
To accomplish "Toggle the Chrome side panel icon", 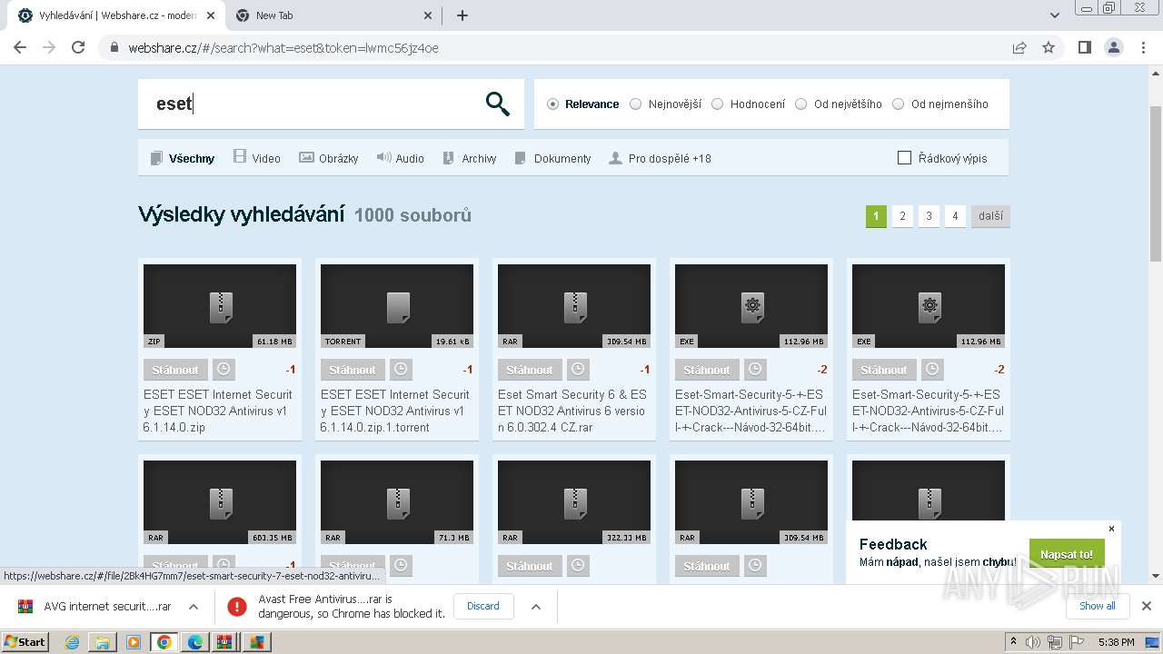I will (x=1084, y=47).
